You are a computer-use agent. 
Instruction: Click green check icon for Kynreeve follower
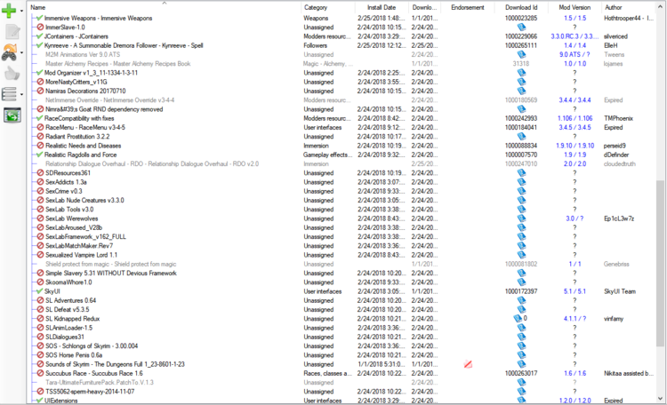coord(39,45)
